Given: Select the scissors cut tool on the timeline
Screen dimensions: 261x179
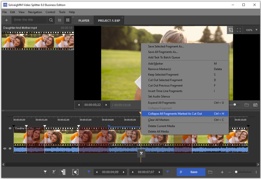Looking at the screenshot, I should coord(141,153).
